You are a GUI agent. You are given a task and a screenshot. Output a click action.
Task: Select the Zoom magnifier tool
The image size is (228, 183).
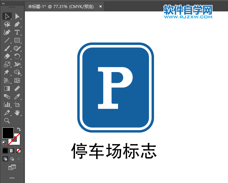pyautogui.click(x=7, y=121)
